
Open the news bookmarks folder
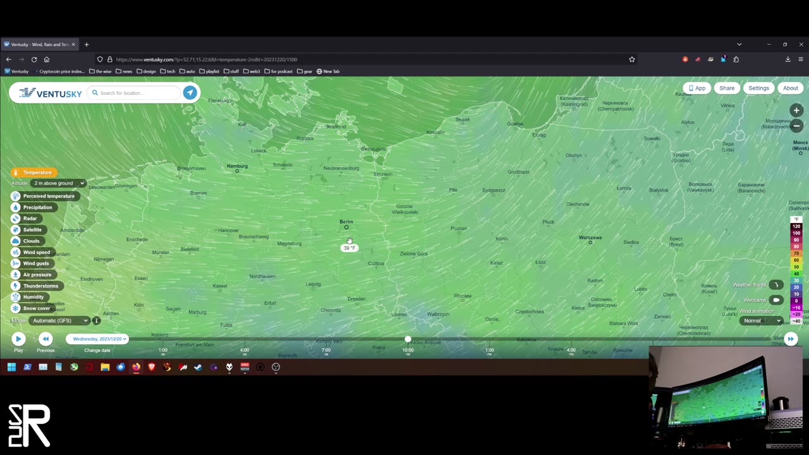point(124,71)
